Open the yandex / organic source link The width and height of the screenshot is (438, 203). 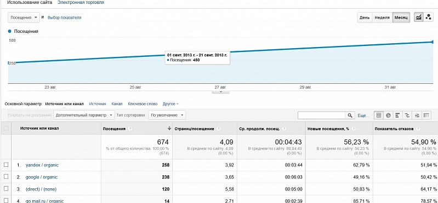pos(42,165)
